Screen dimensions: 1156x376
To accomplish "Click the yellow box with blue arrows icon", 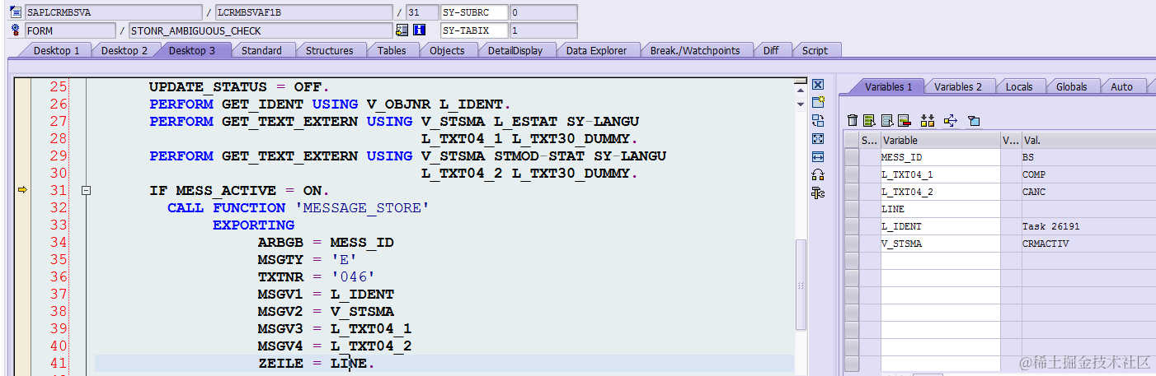I will [950, 121].
